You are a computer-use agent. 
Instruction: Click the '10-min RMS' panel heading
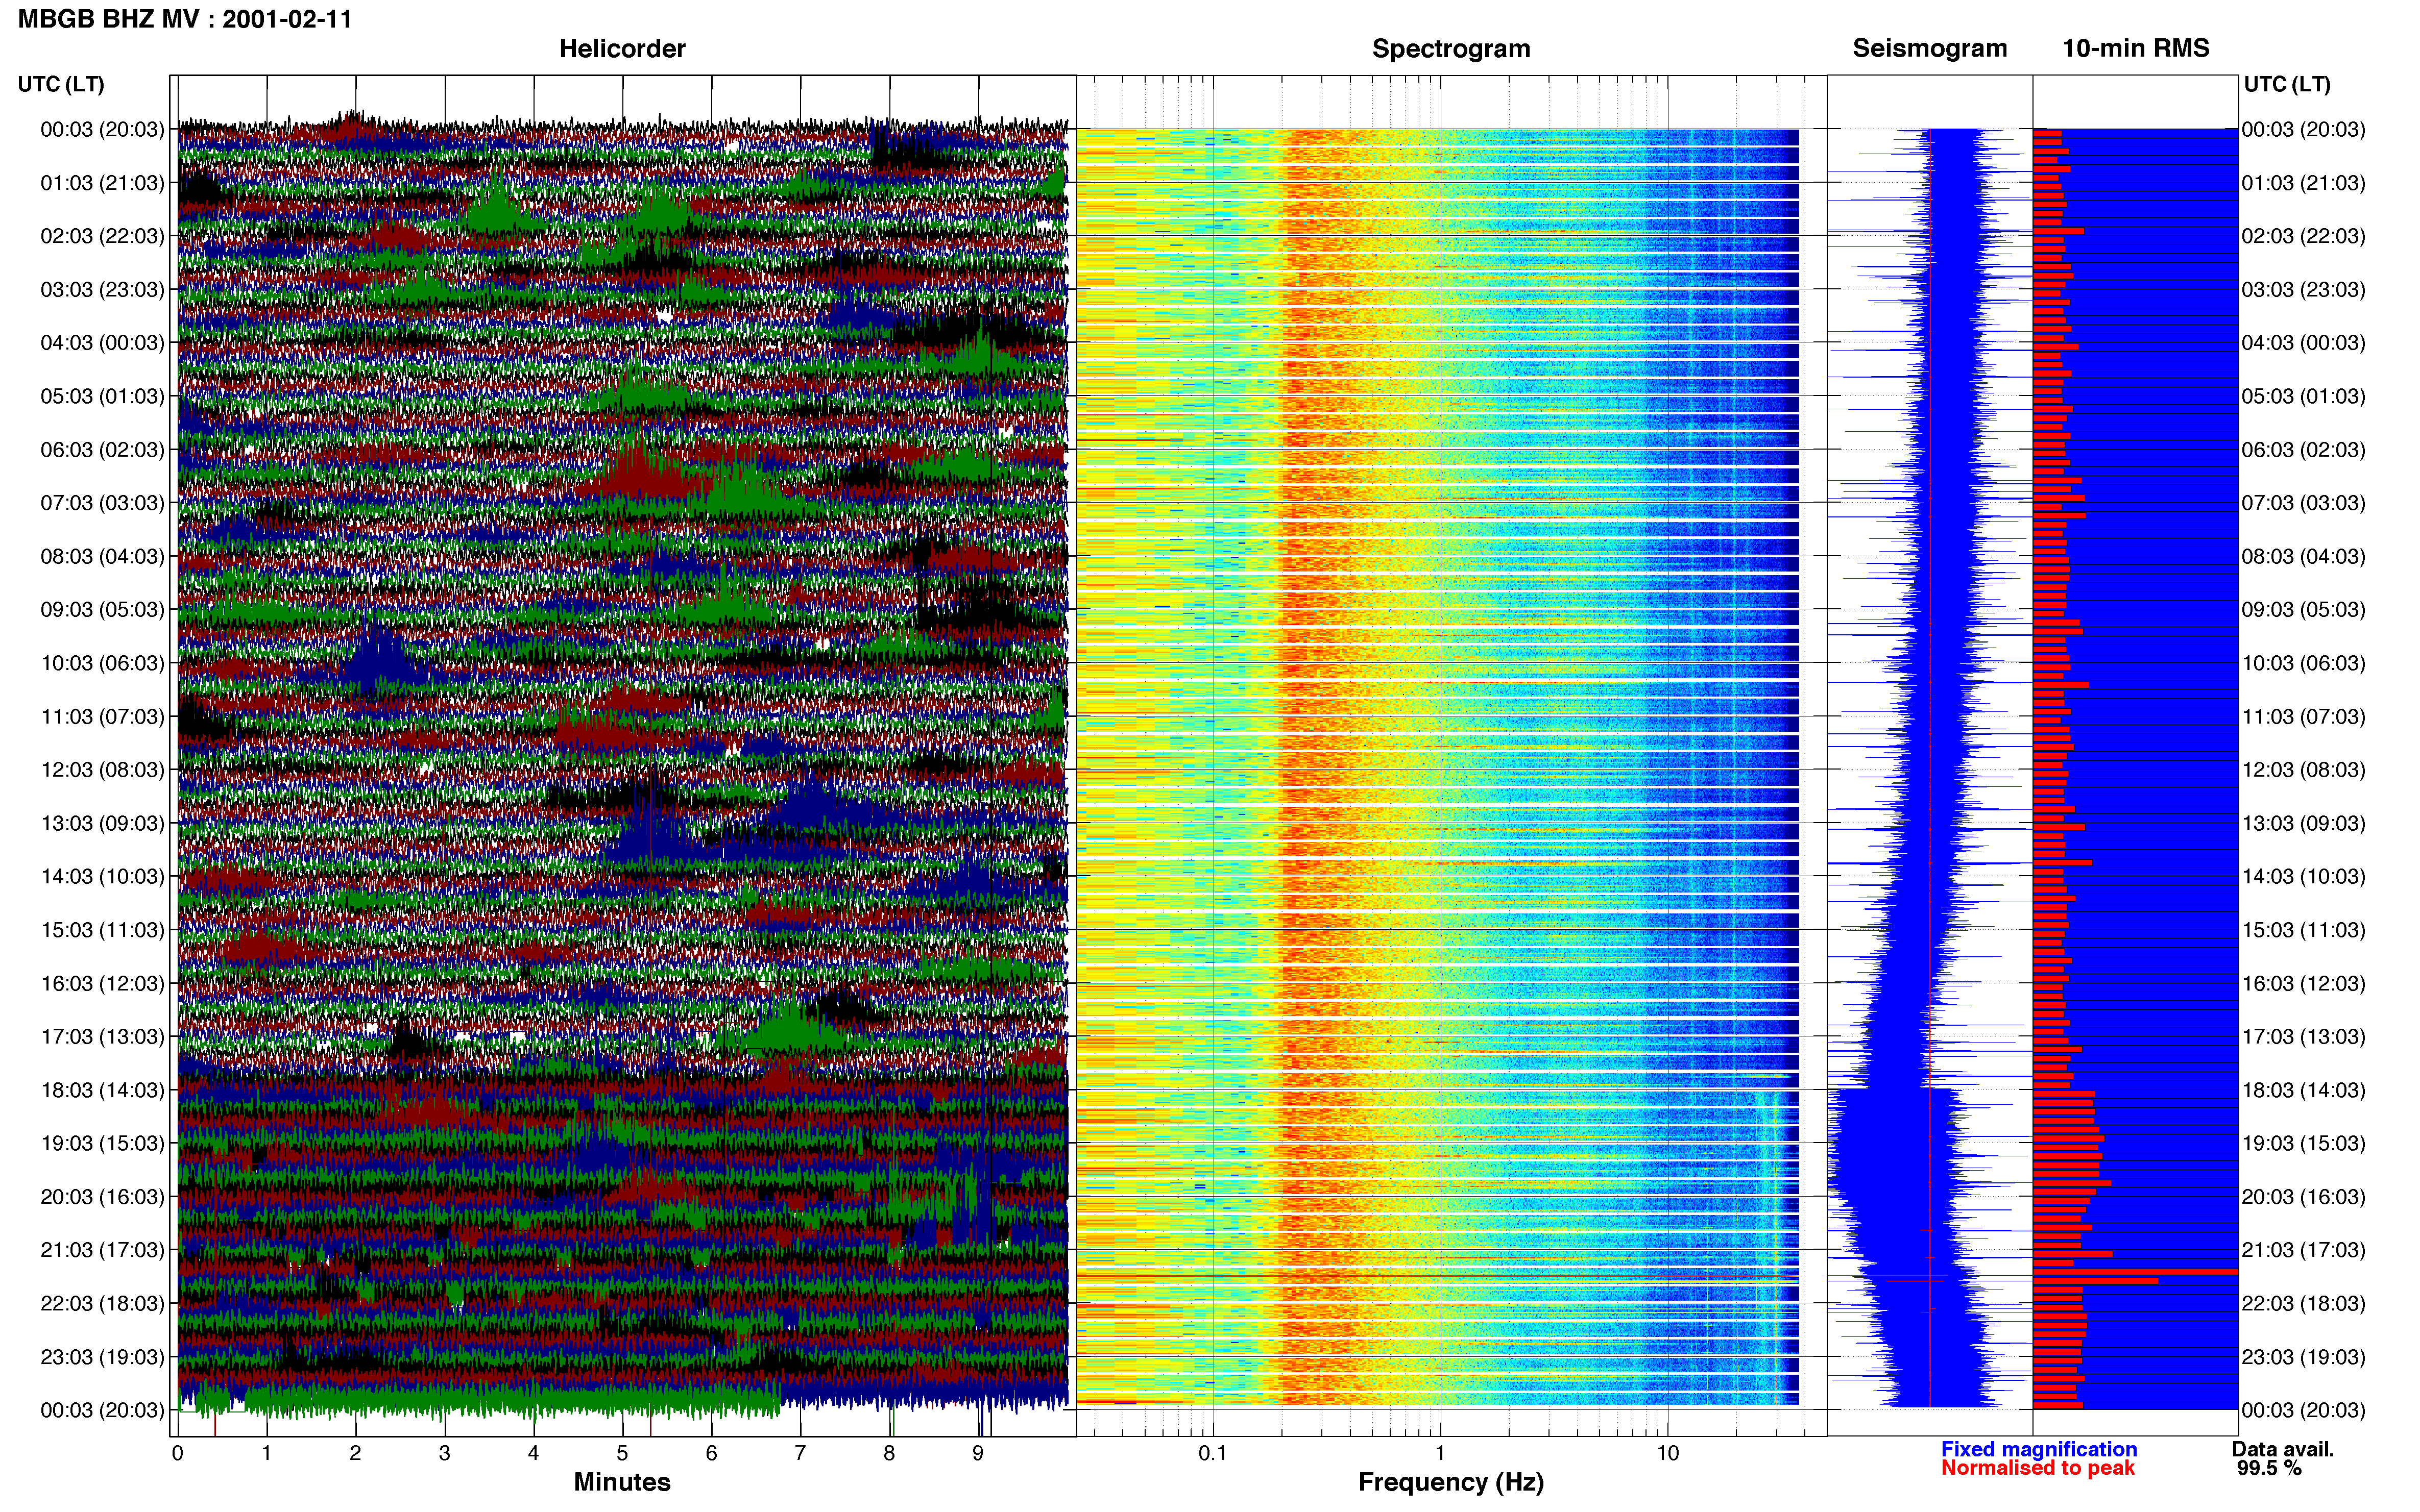pyautogui.click(x=2135, y=49)
